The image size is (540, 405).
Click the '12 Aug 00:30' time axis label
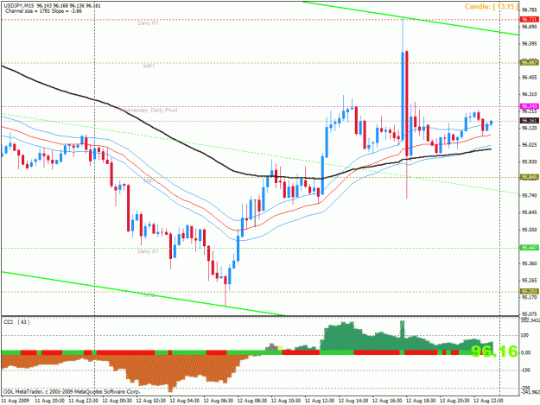tap(118, 401)
